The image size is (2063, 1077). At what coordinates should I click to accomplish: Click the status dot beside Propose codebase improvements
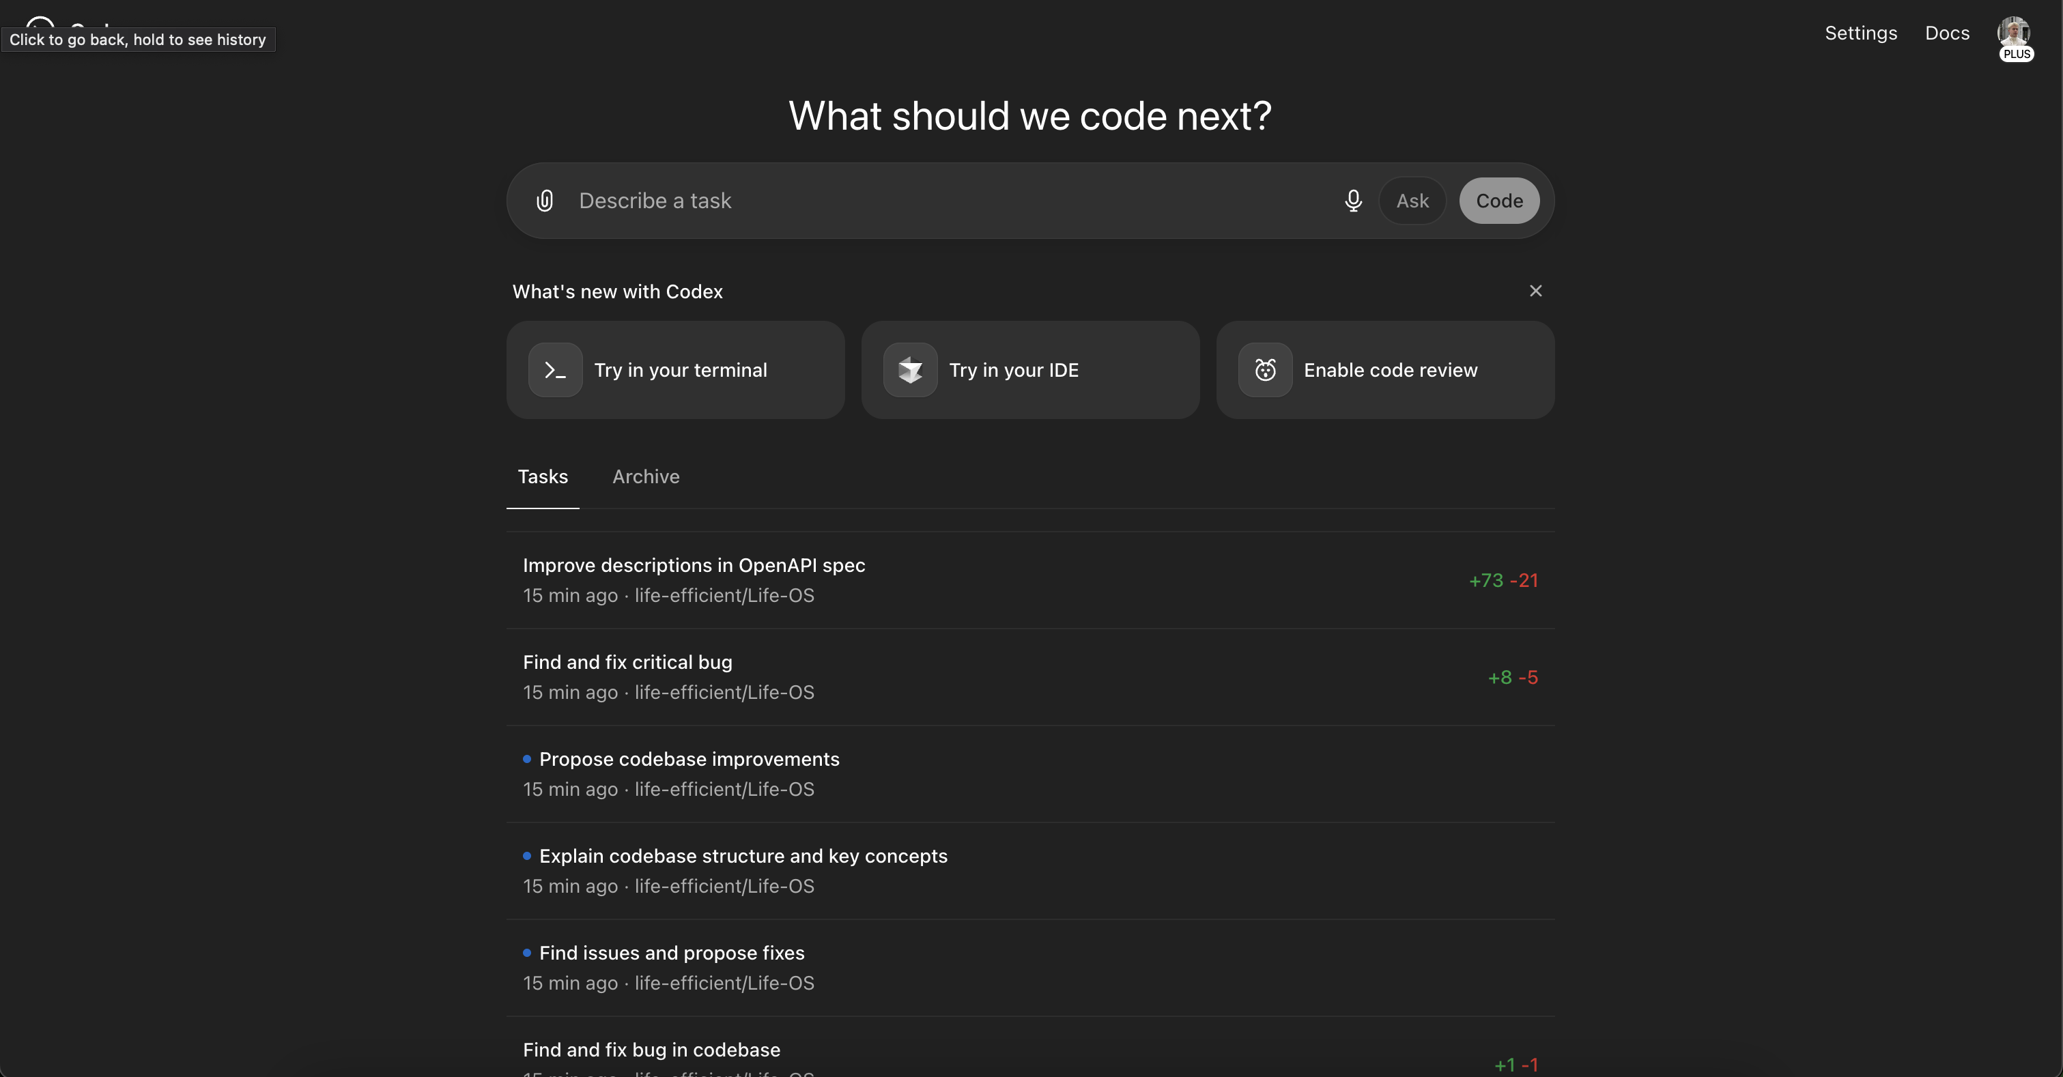[526, 759]
